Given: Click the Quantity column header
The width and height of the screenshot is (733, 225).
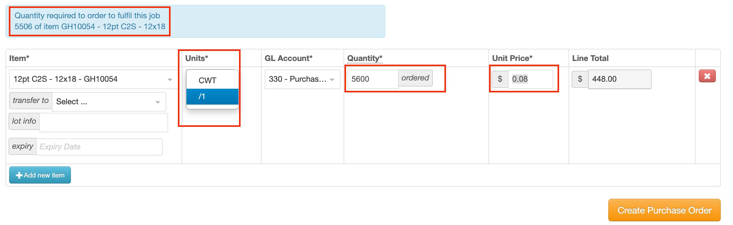Looking at the screenshot, I should pos(365,58).
